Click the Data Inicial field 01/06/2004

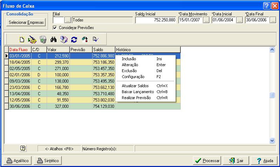[224, 20]
